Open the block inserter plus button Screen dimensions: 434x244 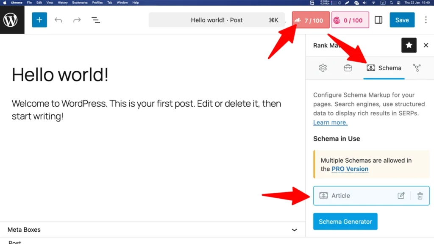(39, 20)
